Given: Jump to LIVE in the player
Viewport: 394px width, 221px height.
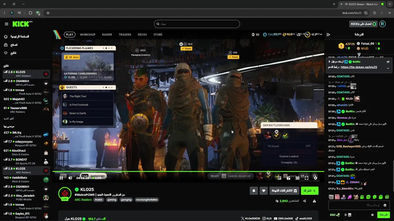Looking at the screenshot, I should click(97, 178).
